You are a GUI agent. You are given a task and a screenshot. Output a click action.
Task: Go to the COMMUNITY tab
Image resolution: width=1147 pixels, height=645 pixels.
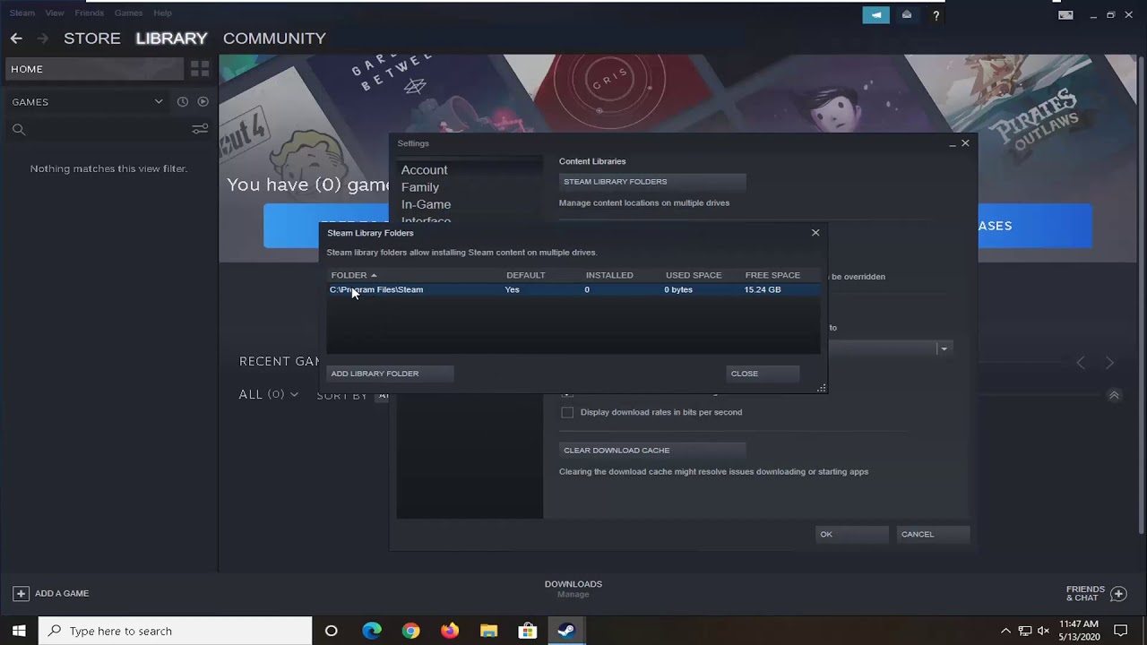tap(274, 39)
